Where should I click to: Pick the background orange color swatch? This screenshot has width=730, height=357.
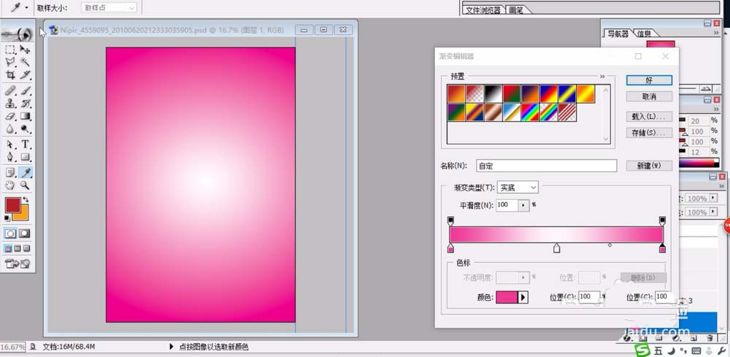tap(23, 215)
